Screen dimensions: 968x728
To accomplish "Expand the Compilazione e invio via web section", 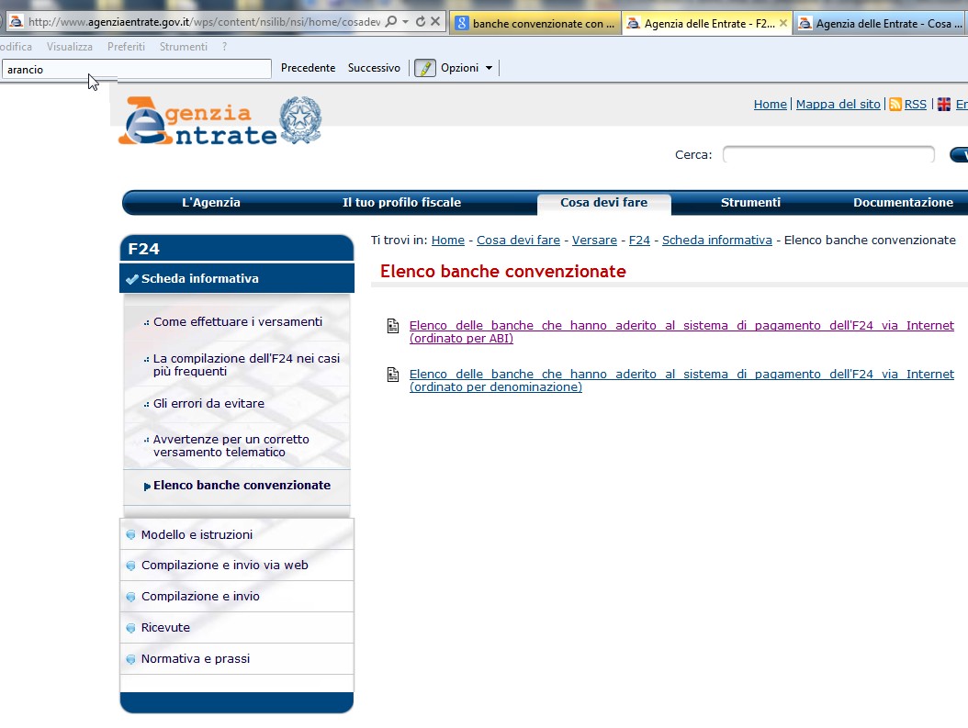I will 224,566.
